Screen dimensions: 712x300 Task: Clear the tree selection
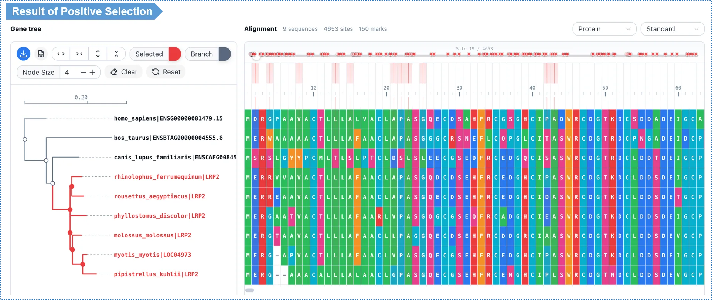click(x=124, y=72)
